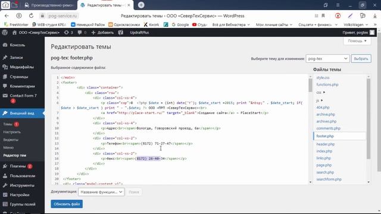
Task: Open Google bookmark in bookmarks bar
Action: point(180,25)
